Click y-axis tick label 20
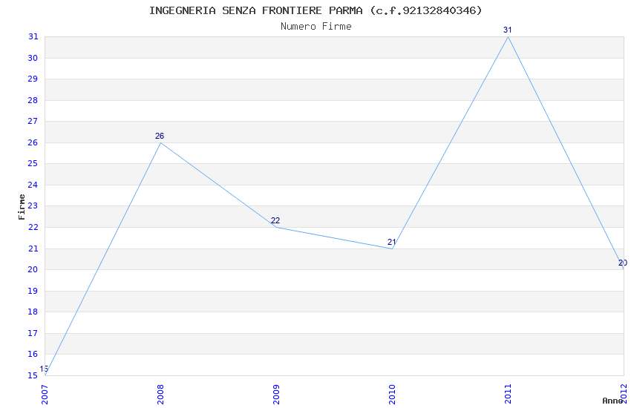This screenshot has height=408, width=631. (x=33, y=270)
